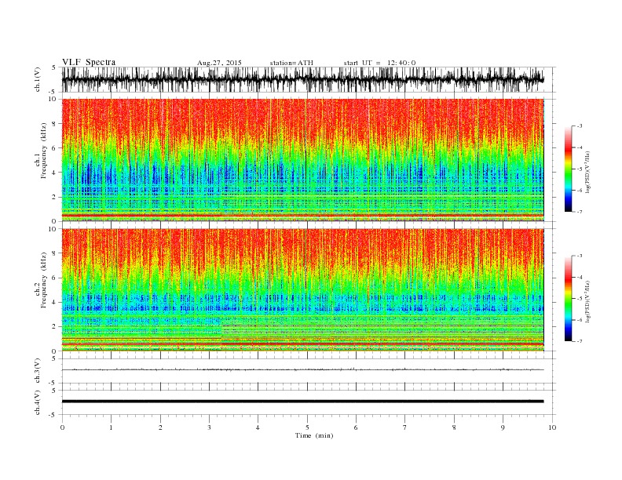The width and height of the screenshot is (622, 480).
Task: Click inside the ch.1 spectrogram panel
Action: tap(302, 160)
